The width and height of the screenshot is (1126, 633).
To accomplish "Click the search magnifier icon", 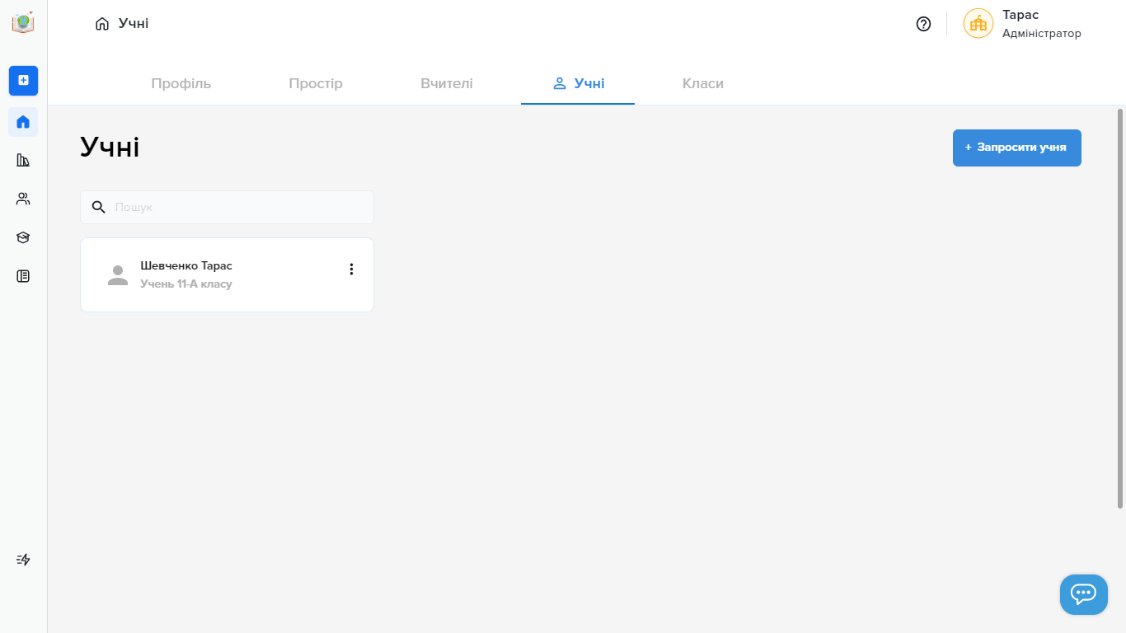I will (x=99, y=207).
